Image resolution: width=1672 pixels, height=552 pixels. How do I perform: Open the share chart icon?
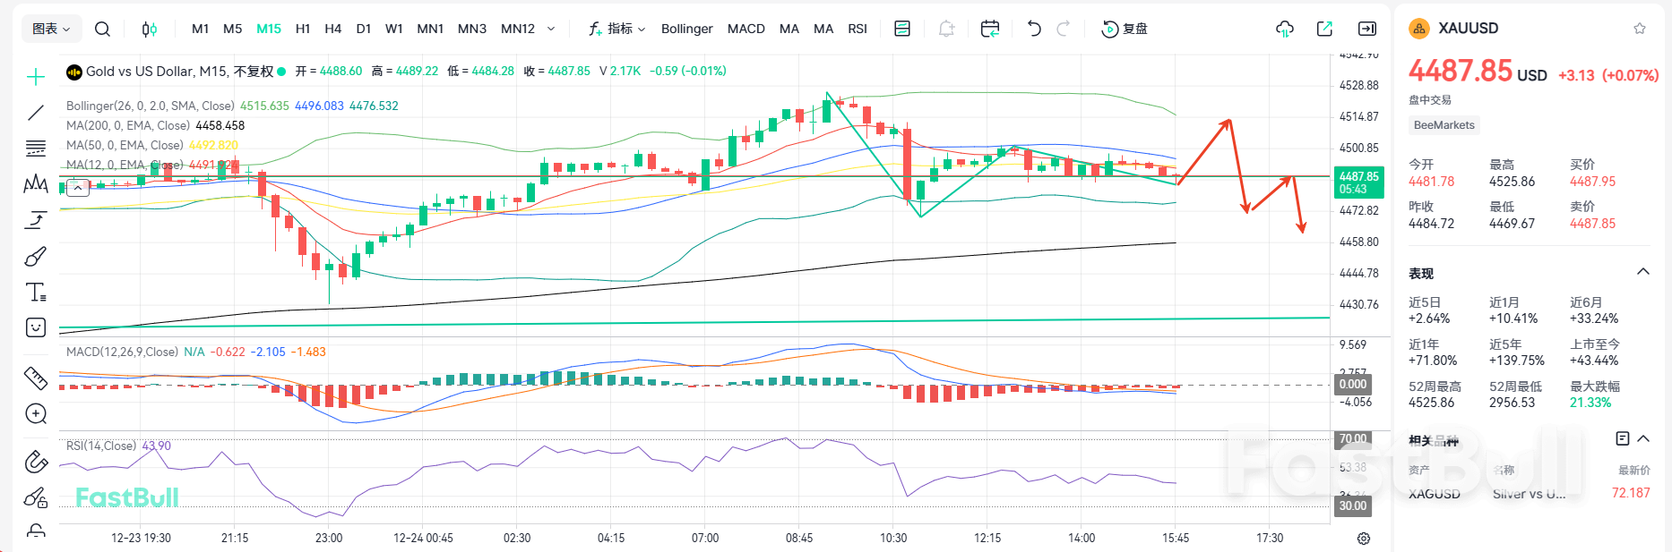click(x=1324, y=29)
